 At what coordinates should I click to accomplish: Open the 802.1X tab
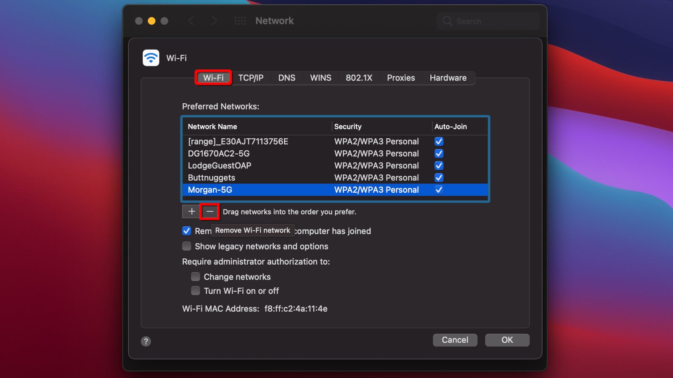click(359, 78)
